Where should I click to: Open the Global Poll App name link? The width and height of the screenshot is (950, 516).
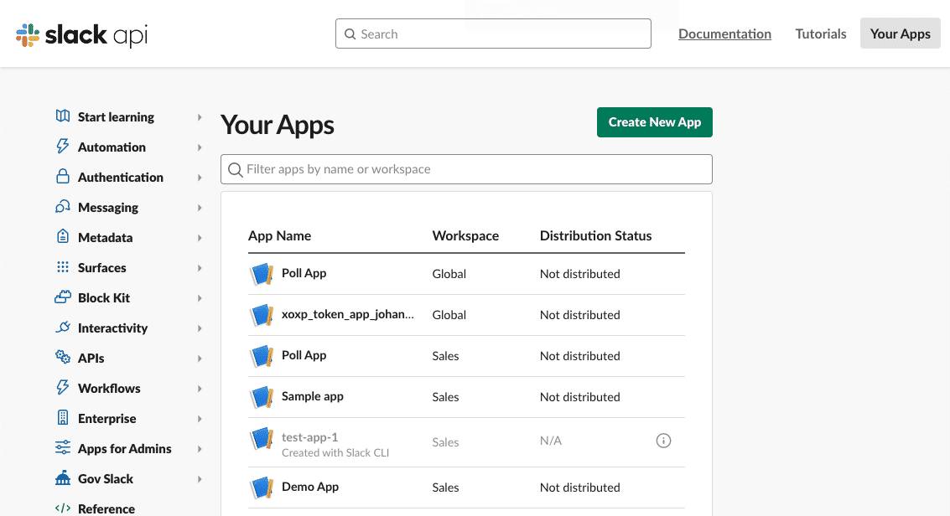click(304, 273)
